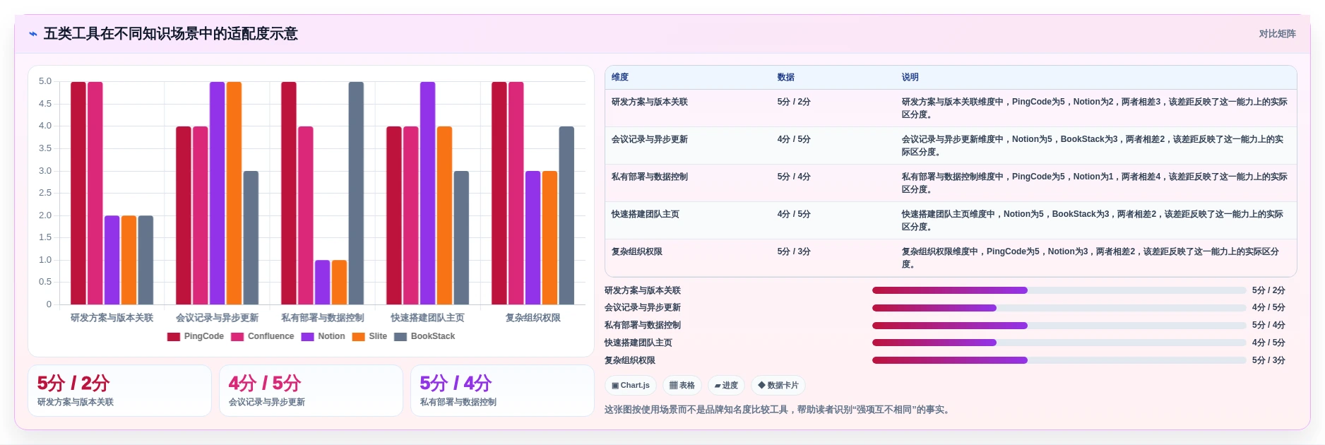Click the progress bar for 快速搭建团队主页
Image resolution: width=1325 pixels, height=445 pixels.
point(1059,343)
